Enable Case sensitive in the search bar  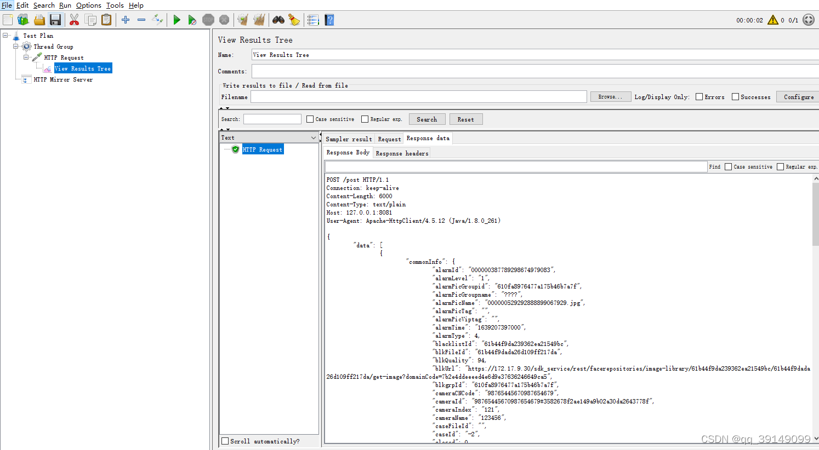310,119
